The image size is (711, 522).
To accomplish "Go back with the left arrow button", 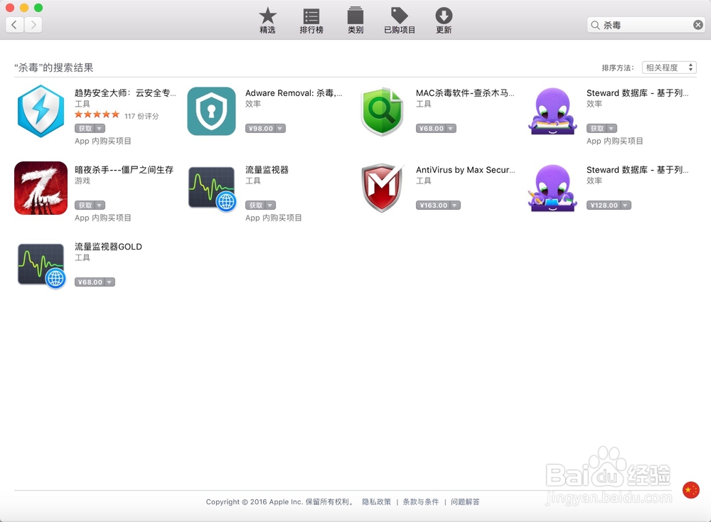I will (14, 24).
